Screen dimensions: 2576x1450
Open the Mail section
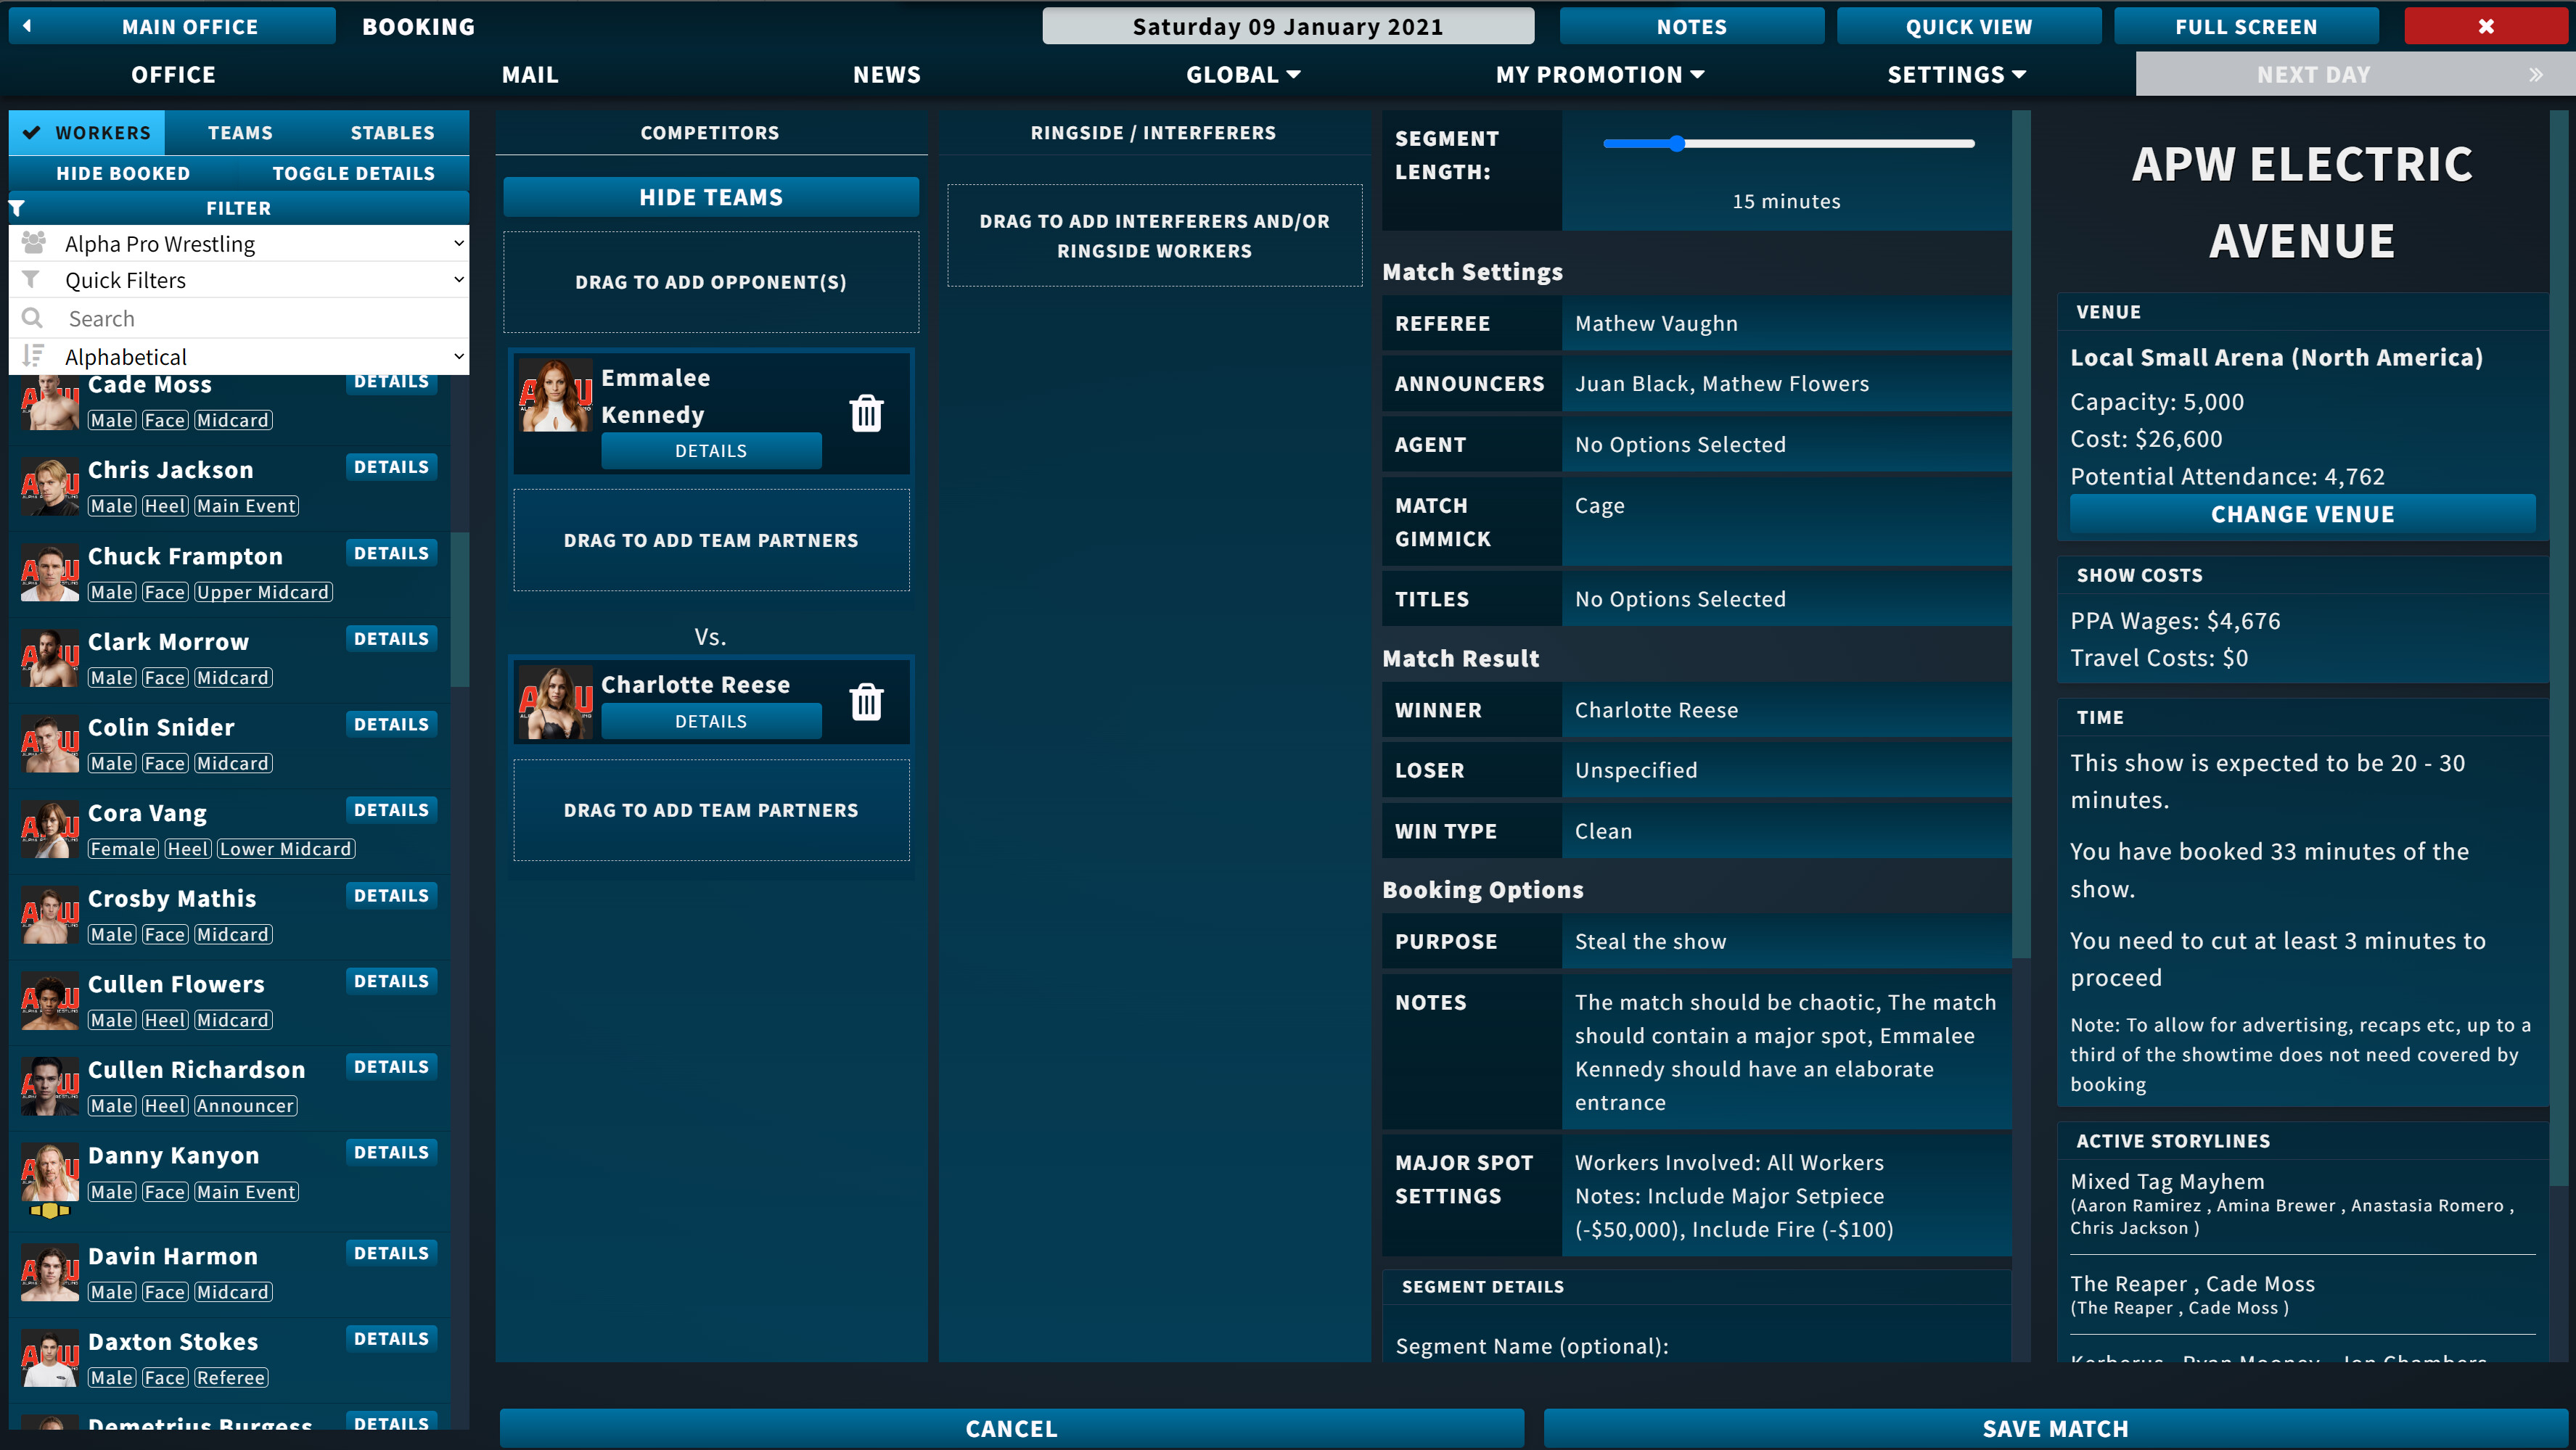click(529, 74)
